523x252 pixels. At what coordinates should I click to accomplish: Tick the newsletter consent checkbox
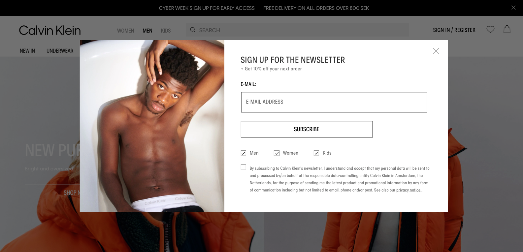tap(244, 167)
